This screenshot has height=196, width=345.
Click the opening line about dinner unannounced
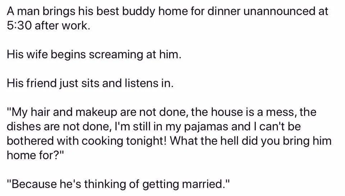pos(167,11)
